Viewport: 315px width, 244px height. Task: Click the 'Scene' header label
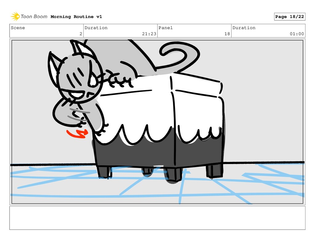(18, 28)
